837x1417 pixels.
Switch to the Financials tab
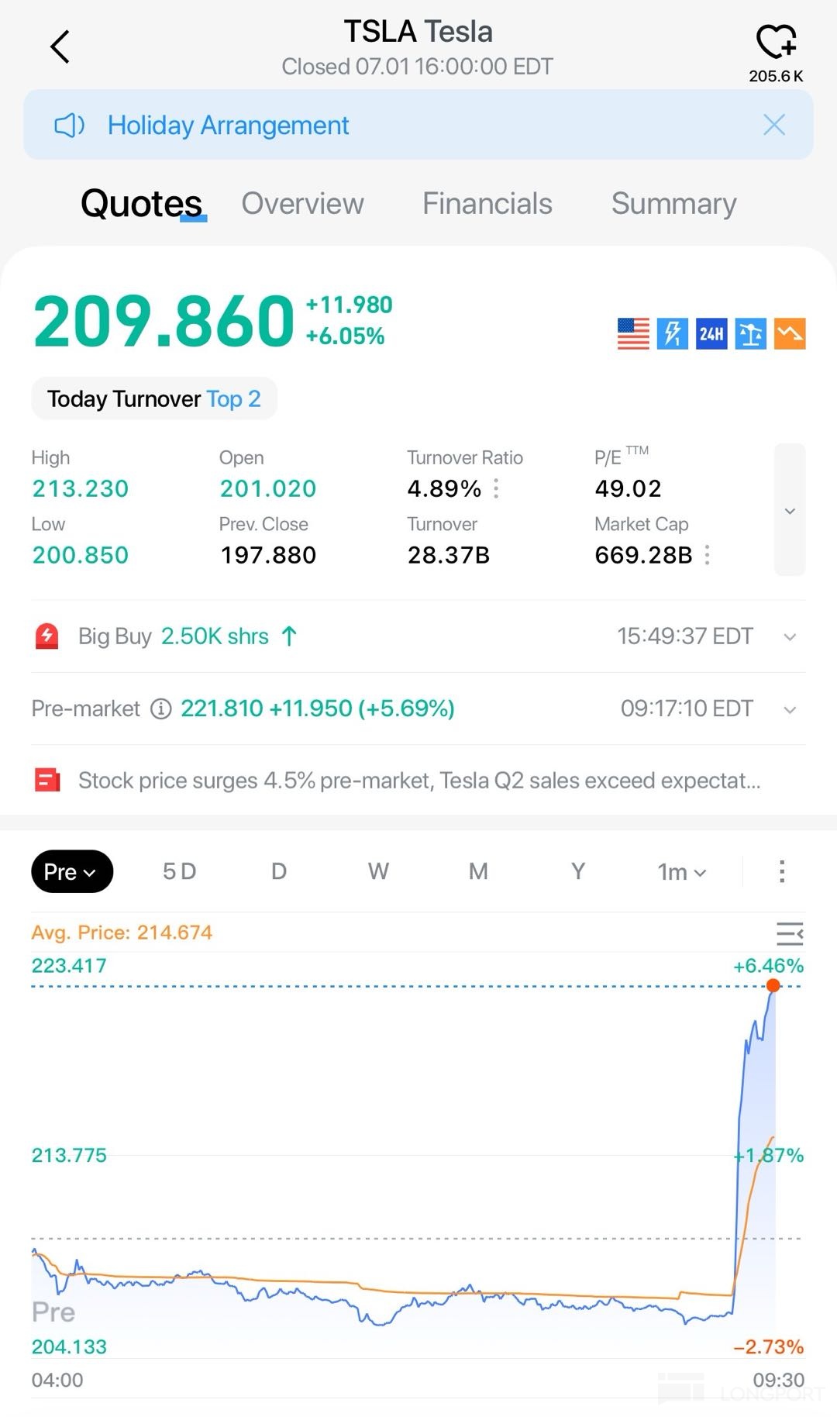(x=487, y=204)
